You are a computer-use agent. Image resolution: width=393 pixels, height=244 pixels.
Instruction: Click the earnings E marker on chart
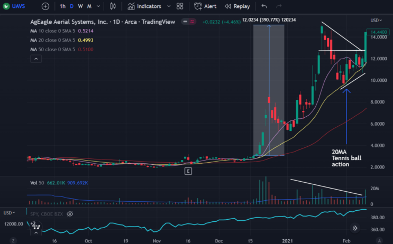coord(188,171)
